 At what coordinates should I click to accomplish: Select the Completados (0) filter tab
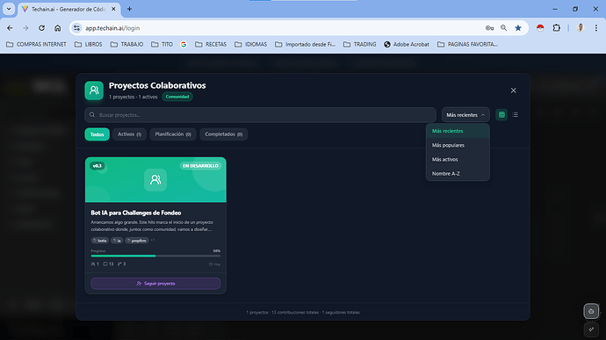[x=223, y=134]
